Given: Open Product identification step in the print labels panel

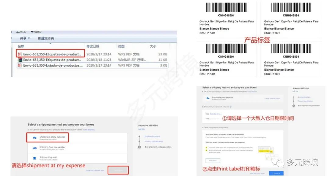Looking at the screenshot, I should click(x=305, y=101).
